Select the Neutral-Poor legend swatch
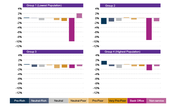Screen dimensions: 176x106 pyautogui.click(x=78, y=101)
